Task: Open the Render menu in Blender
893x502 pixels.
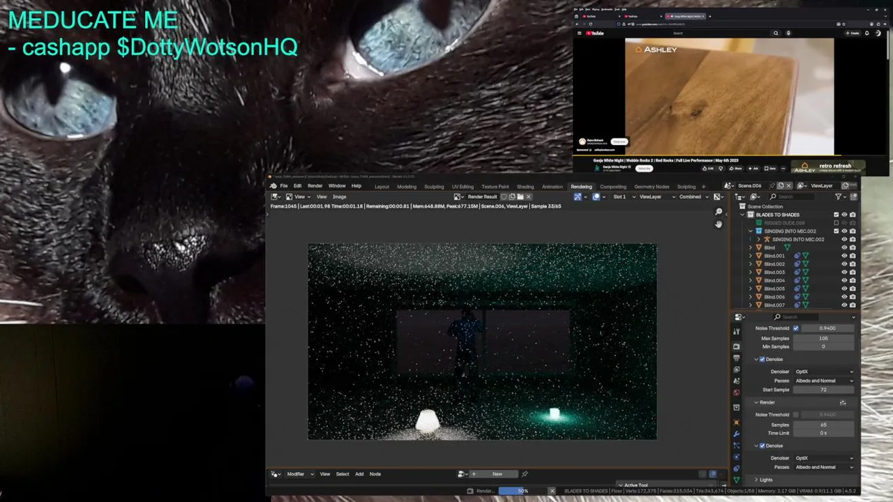Action: click(x=315, y=186)
